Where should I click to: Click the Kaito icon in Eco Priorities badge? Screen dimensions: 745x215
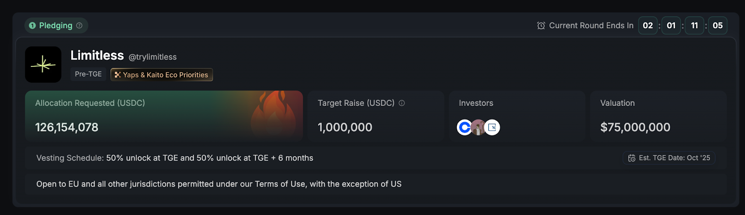tap(118, 75)
